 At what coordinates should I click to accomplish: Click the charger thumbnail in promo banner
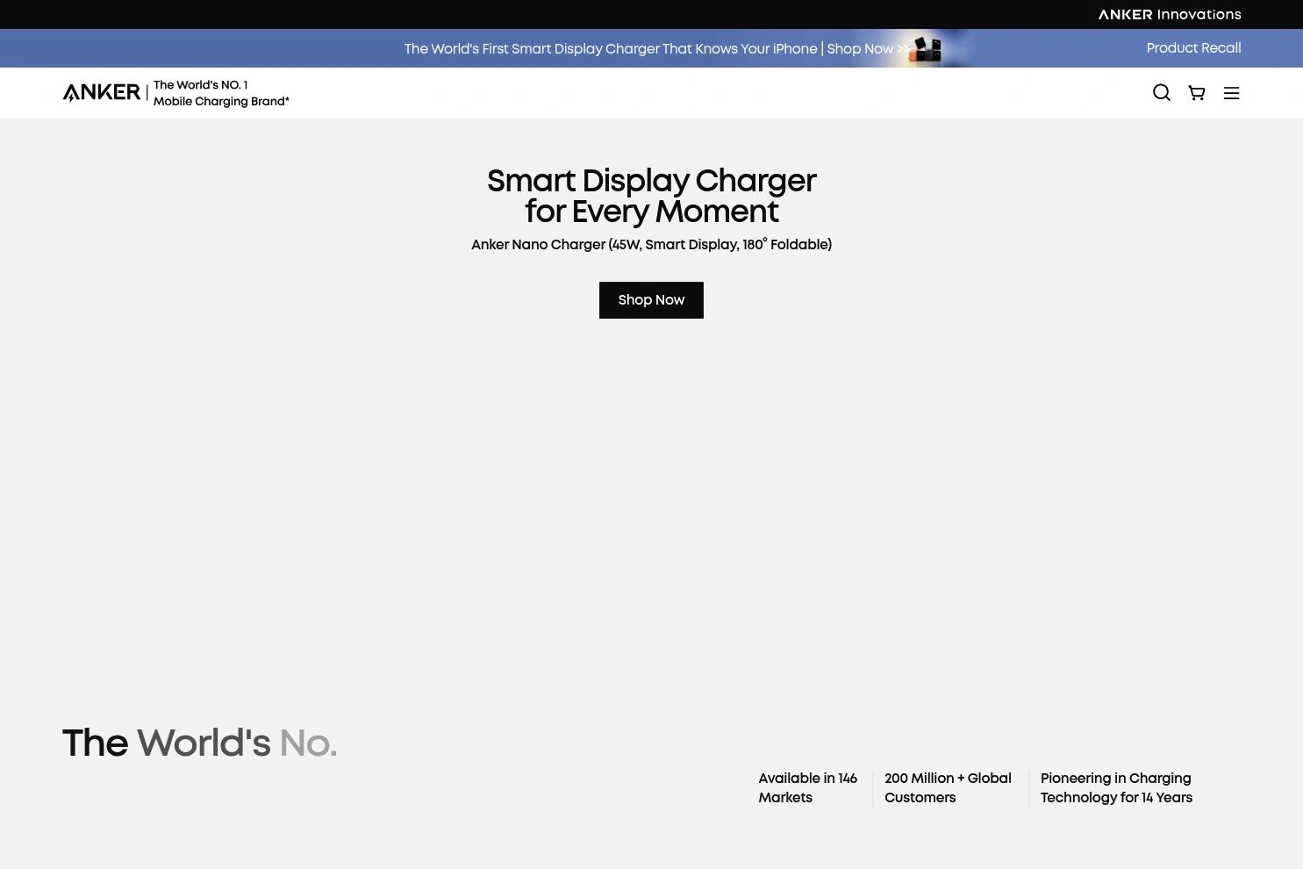click(x=925, y=49)
